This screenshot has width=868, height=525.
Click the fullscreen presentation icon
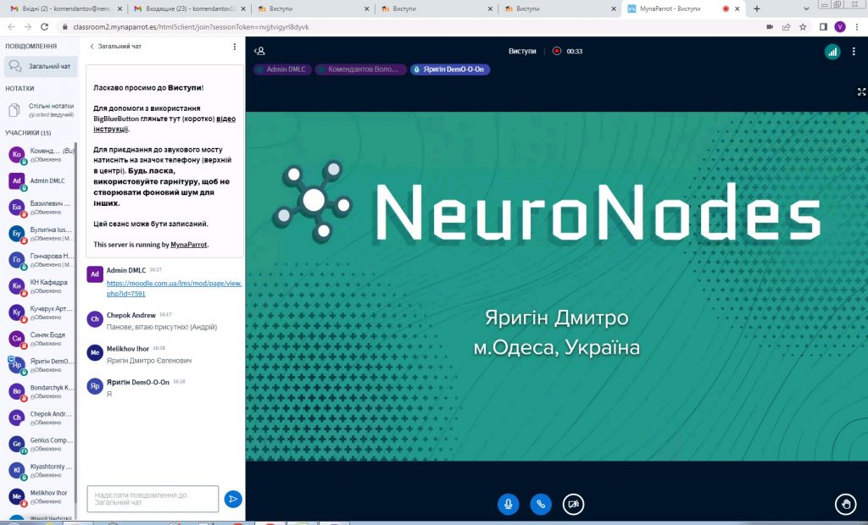(x=861, y=91)
